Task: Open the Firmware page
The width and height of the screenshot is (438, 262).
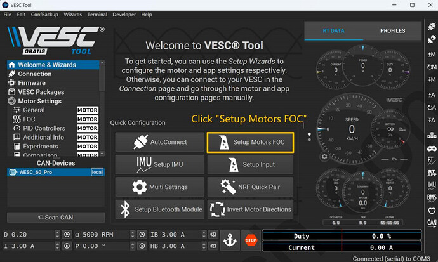Action: [53, 83]
